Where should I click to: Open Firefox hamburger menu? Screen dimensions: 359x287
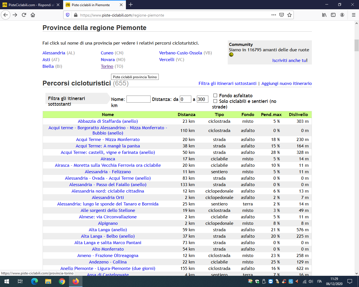pos(353,15)
